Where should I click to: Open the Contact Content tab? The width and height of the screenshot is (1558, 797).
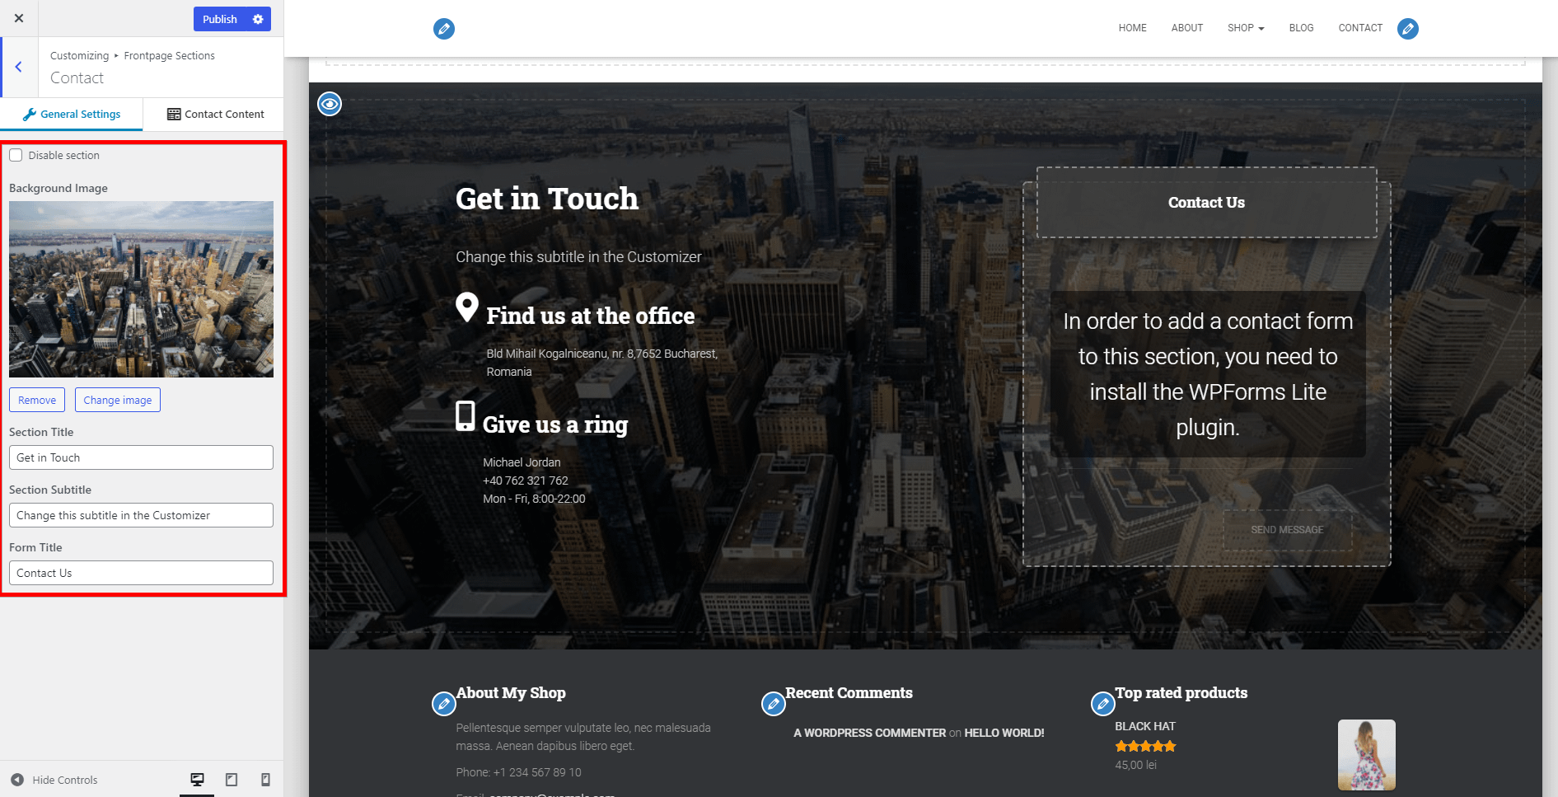(x=215, y=115)
